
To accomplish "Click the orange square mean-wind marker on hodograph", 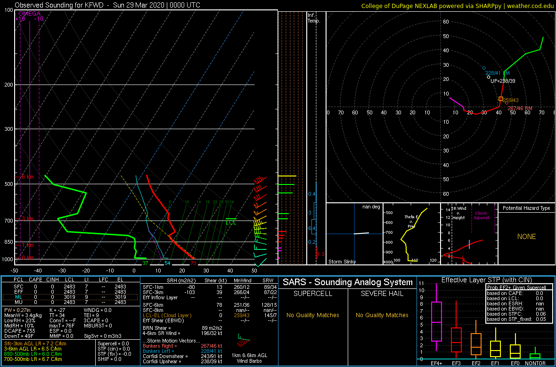I will click(x=501, y=99).
